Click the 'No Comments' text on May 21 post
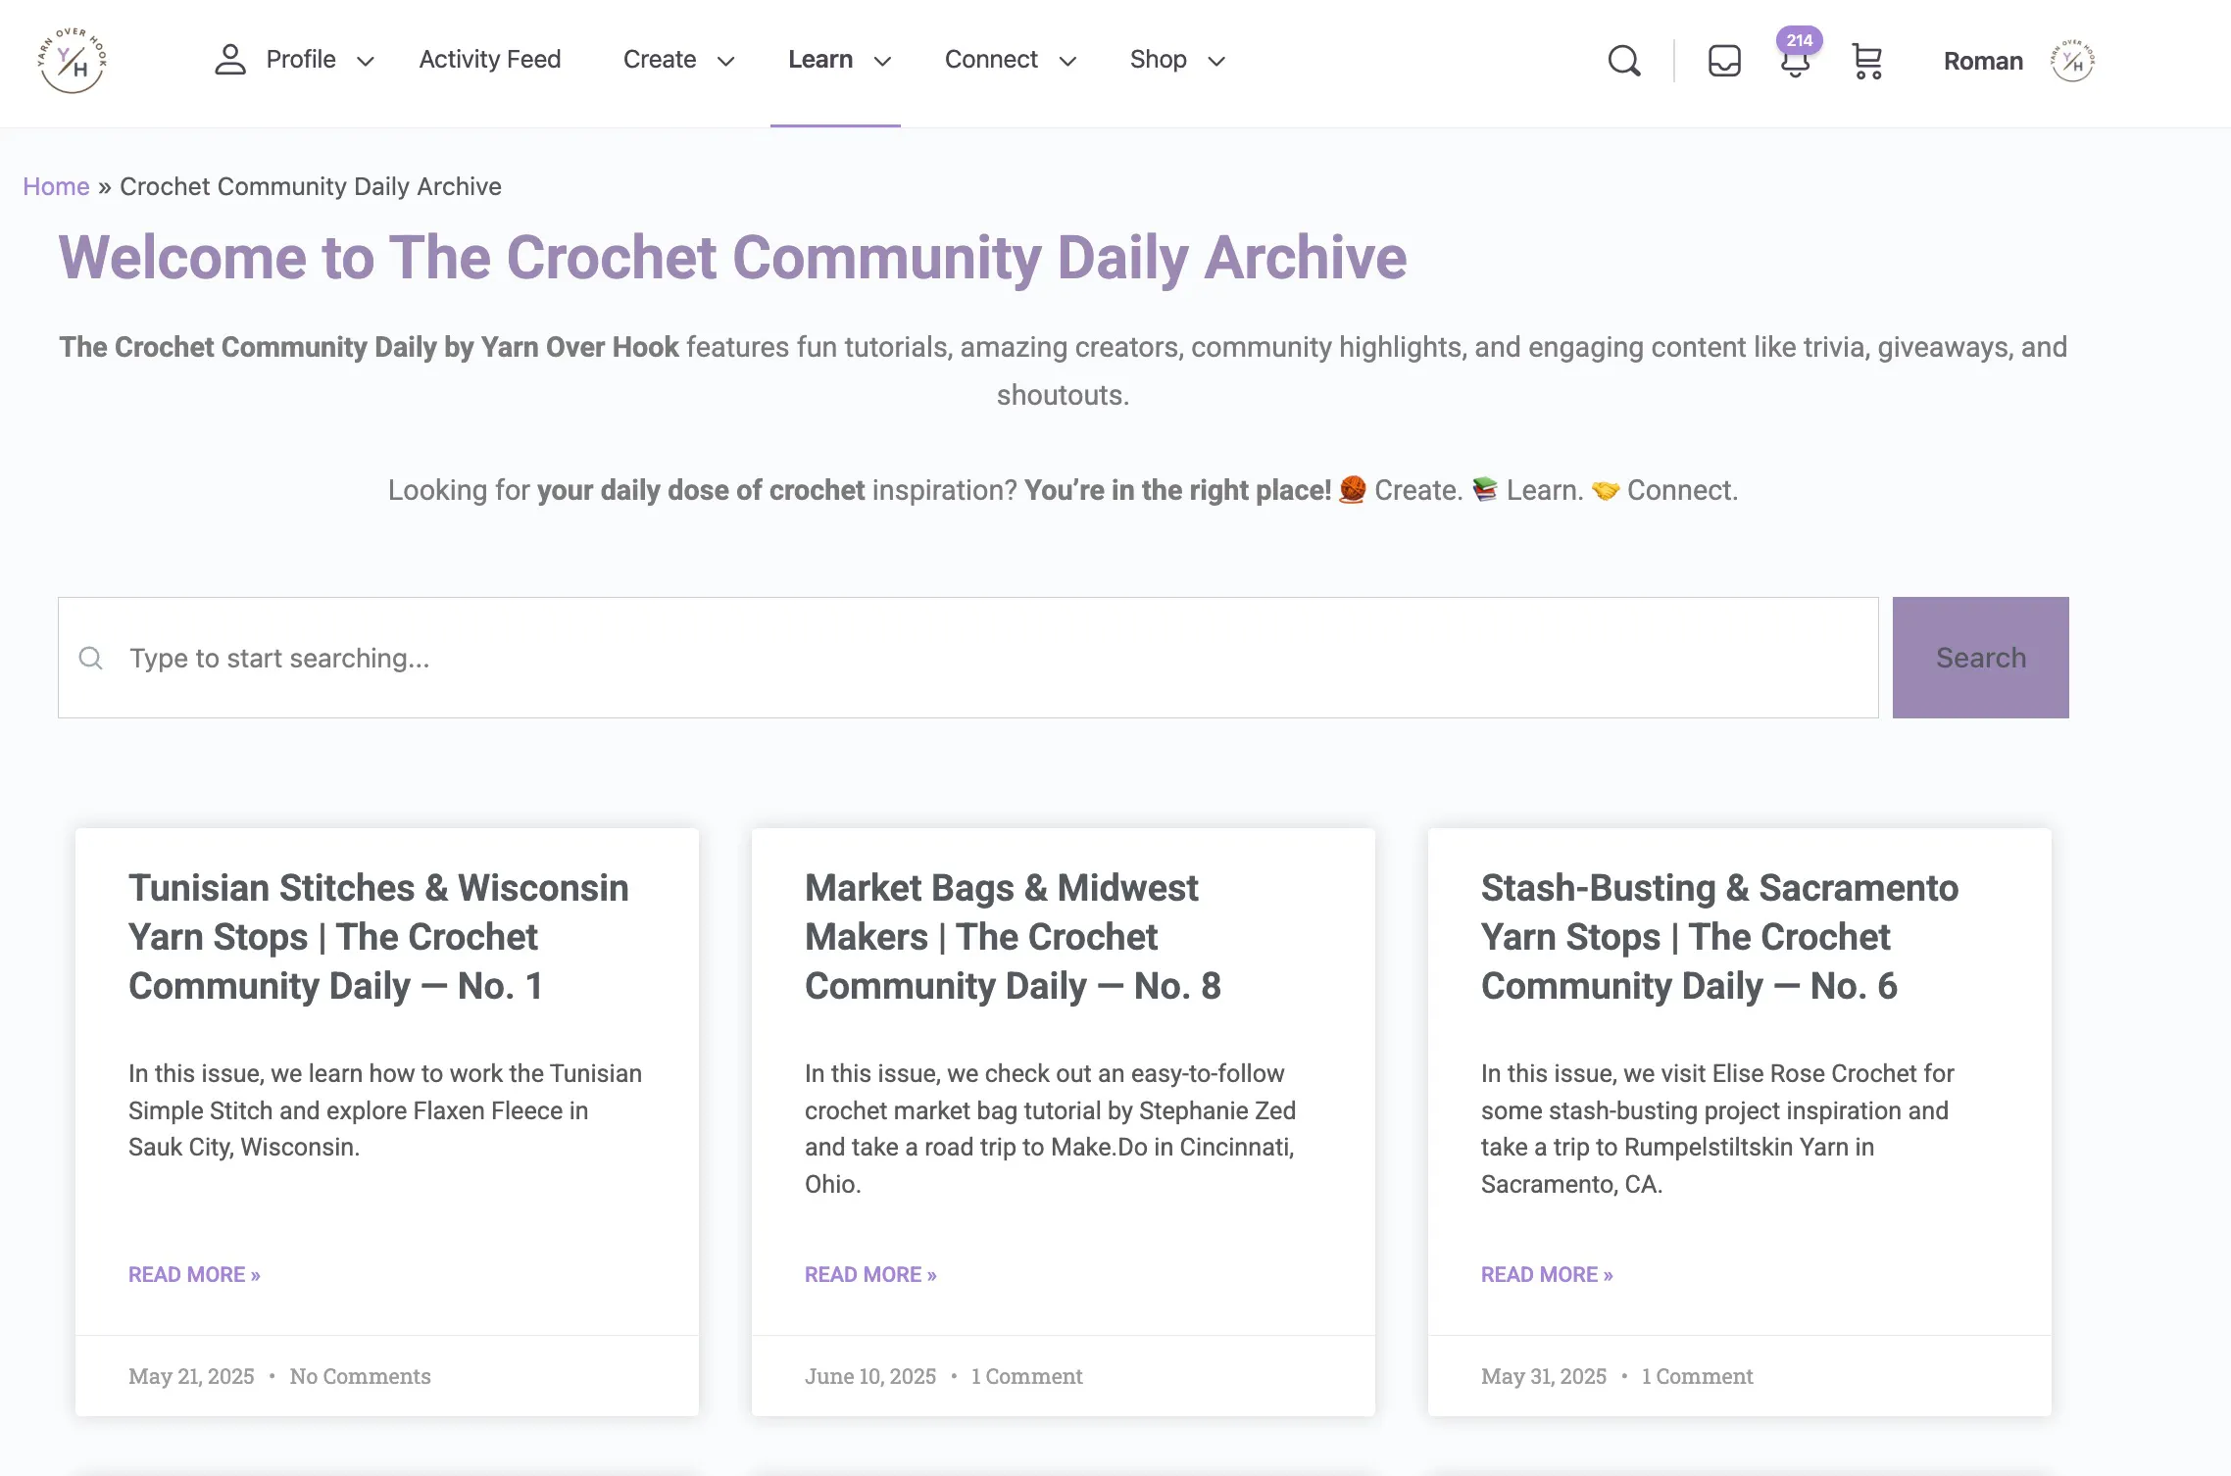Screen dimensions: 2231x1476 (x=360, y=1376)
